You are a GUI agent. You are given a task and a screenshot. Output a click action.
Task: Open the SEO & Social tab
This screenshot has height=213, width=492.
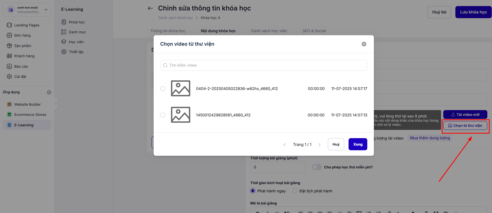tap(314, 31)
